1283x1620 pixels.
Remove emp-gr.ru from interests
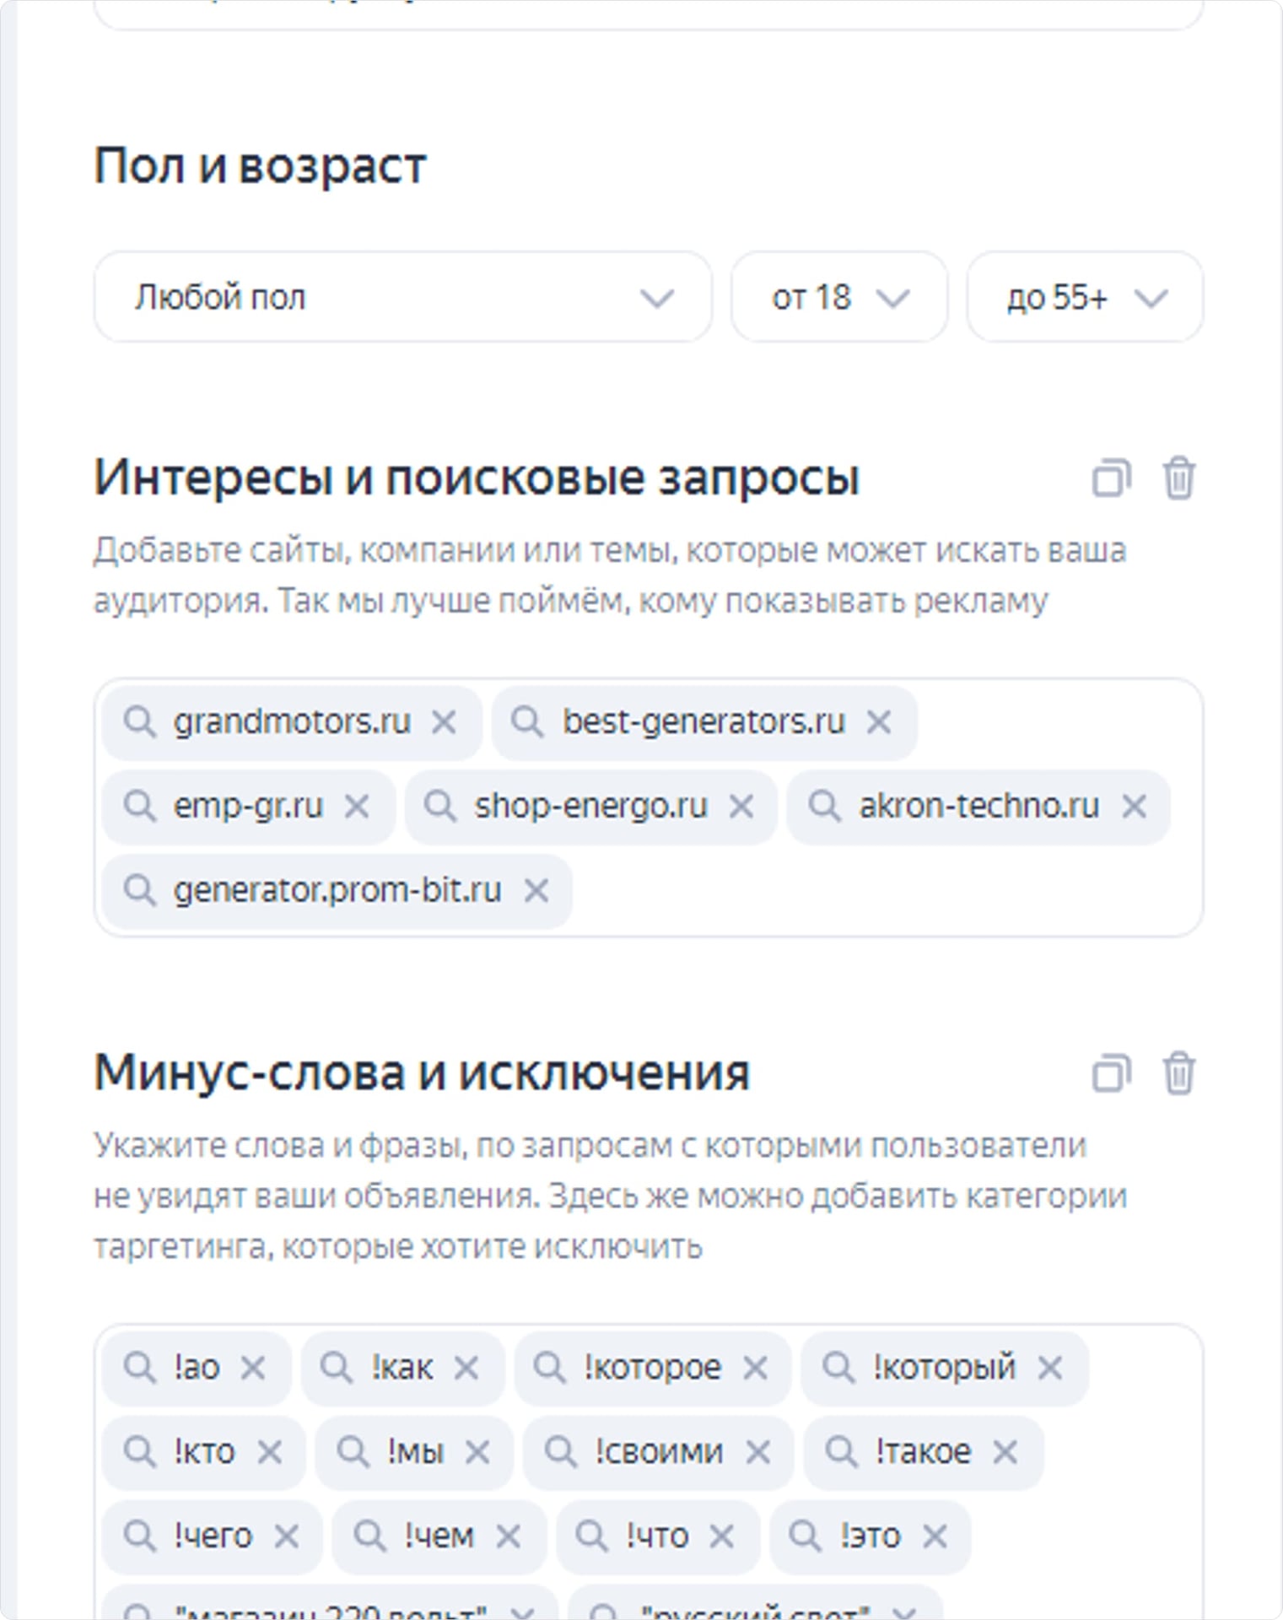coord(357,807)
